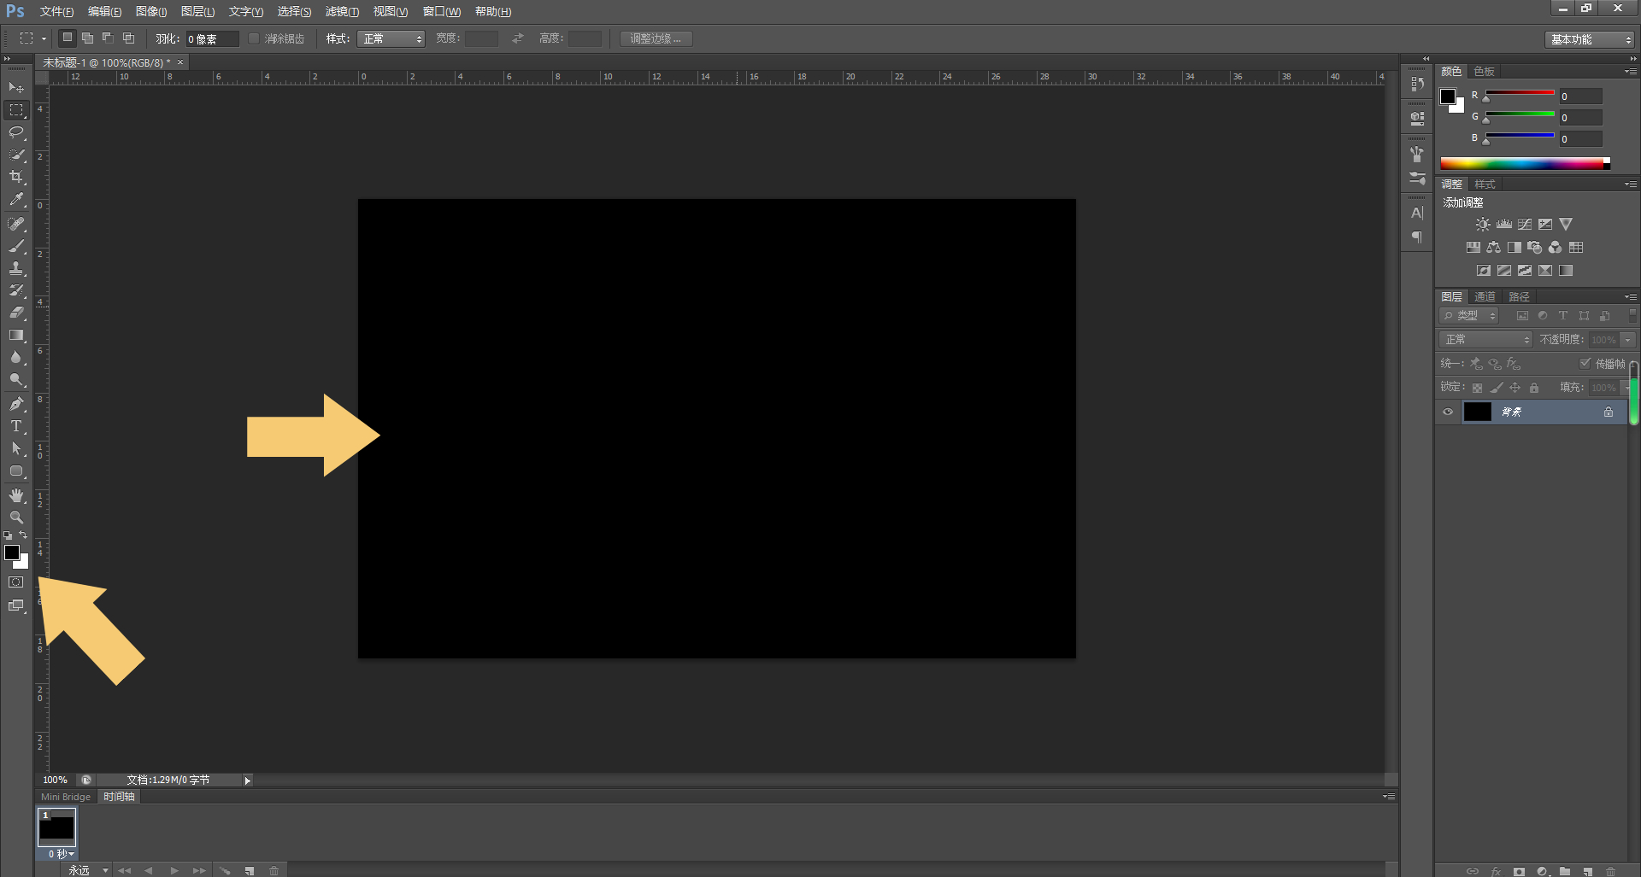Duplicate the selected frame
Screen dimensions: 1641x877
pos(250,871)
